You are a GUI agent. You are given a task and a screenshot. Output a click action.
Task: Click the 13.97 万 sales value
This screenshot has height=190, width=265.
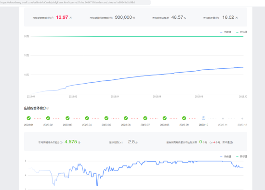(64, 17)
